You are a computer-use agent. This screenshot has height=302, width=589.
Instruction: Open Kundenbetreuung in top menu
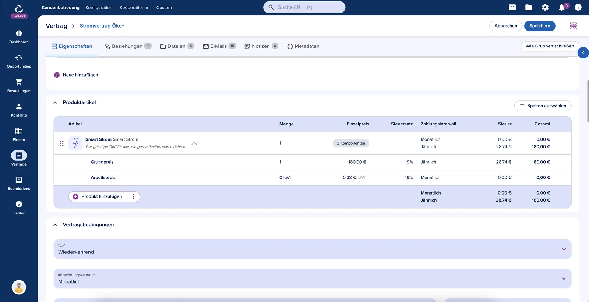[x=60, y=7]
